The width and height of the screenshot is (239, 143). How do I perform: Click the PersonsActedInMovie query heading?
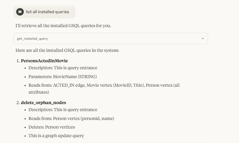[x=44, y=61]
